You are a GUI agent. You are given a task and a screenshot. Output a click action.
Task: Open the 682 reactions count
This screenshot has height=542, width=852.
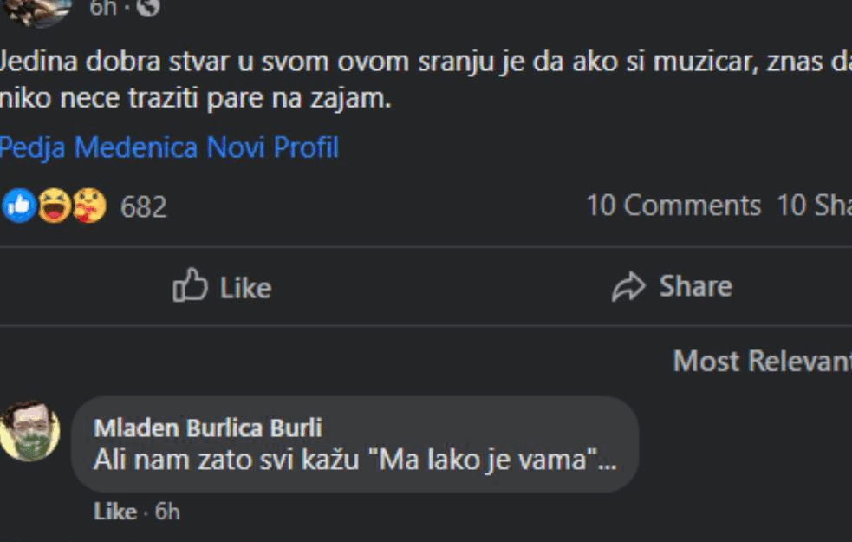point(143,207)
